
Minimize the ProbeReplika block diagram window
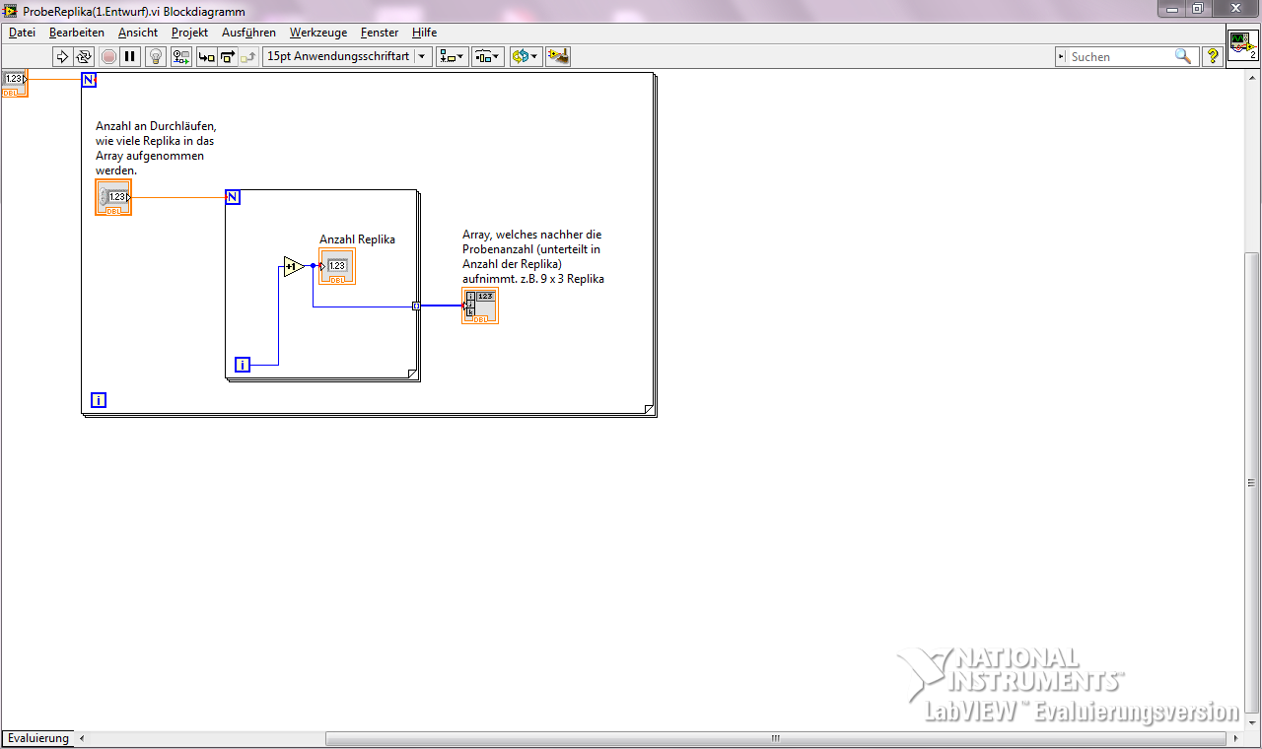pyautogui.click(x=1170, y=9)
